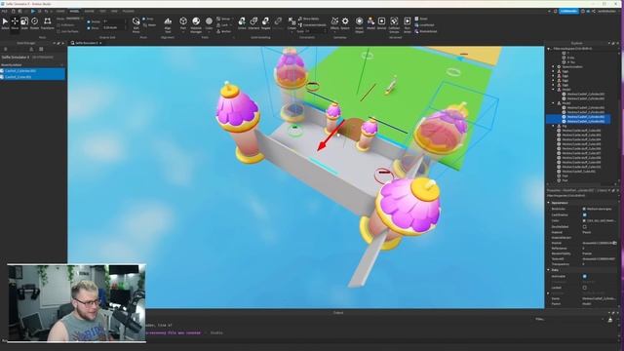The height and width of the screenshot is (351, 624).
Task: Toggle the Join Surfaces checkbox
Action: [58, 31]
